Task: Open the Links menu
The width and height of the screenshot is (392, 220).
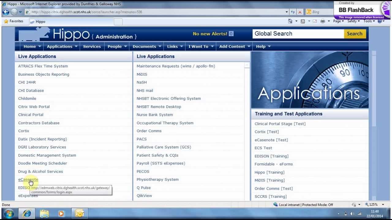Action: tap(172, 46)
